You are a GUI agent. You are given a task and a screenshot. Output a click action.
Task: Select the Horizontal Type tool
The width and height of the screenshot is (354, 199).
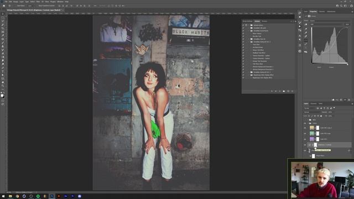click(x=3, y=71)
